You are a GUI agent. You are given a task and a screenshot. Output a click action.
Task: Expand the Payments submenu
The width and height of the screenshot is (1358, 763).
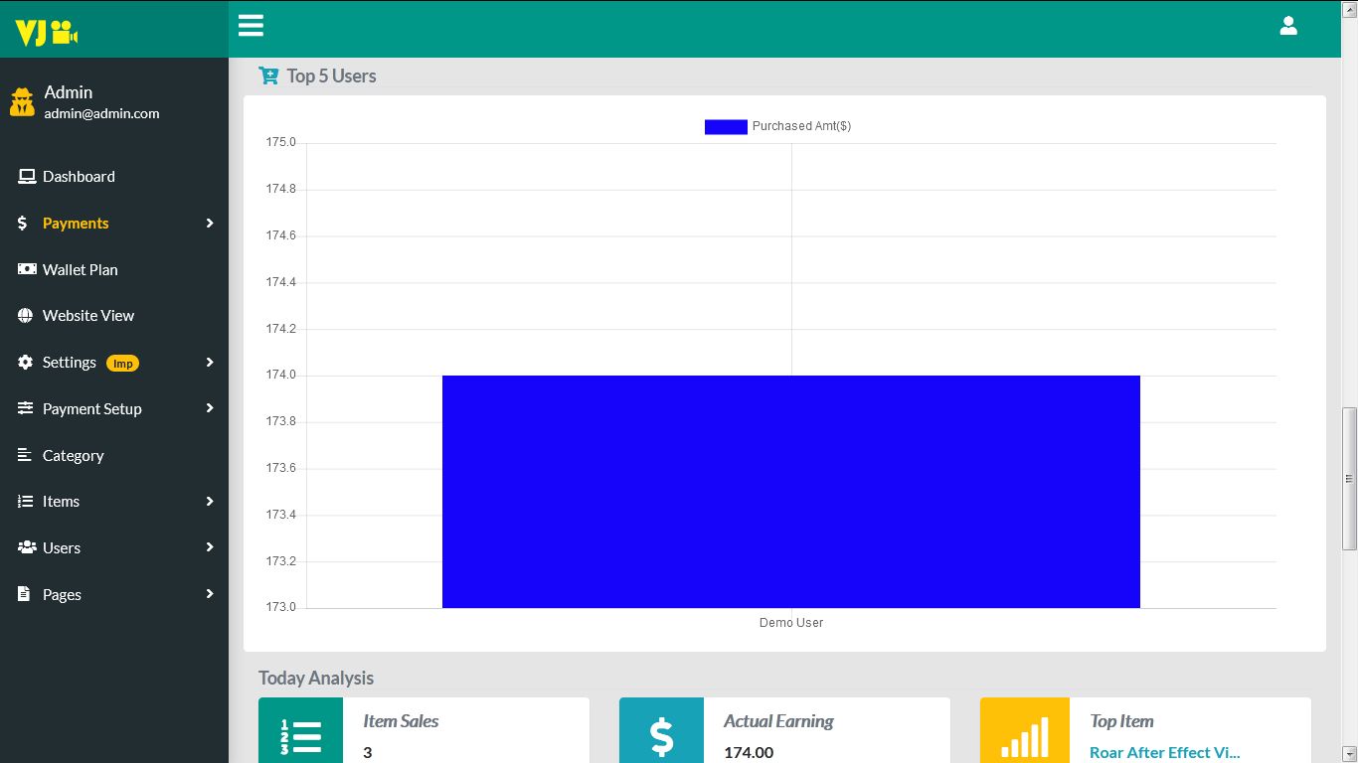tap(210, 223)
